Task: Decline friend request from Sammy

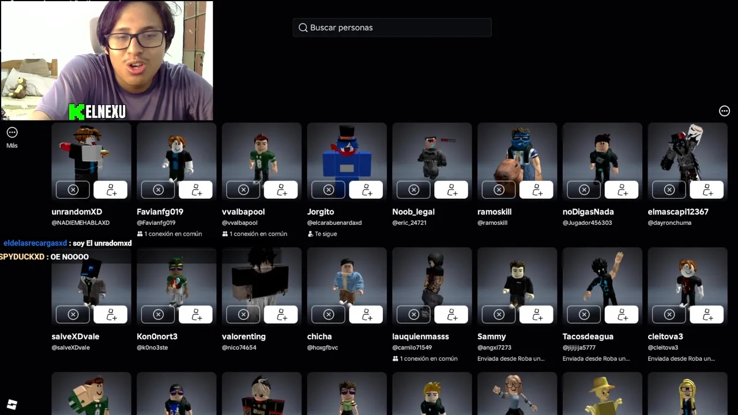Action: coord(499,315)
